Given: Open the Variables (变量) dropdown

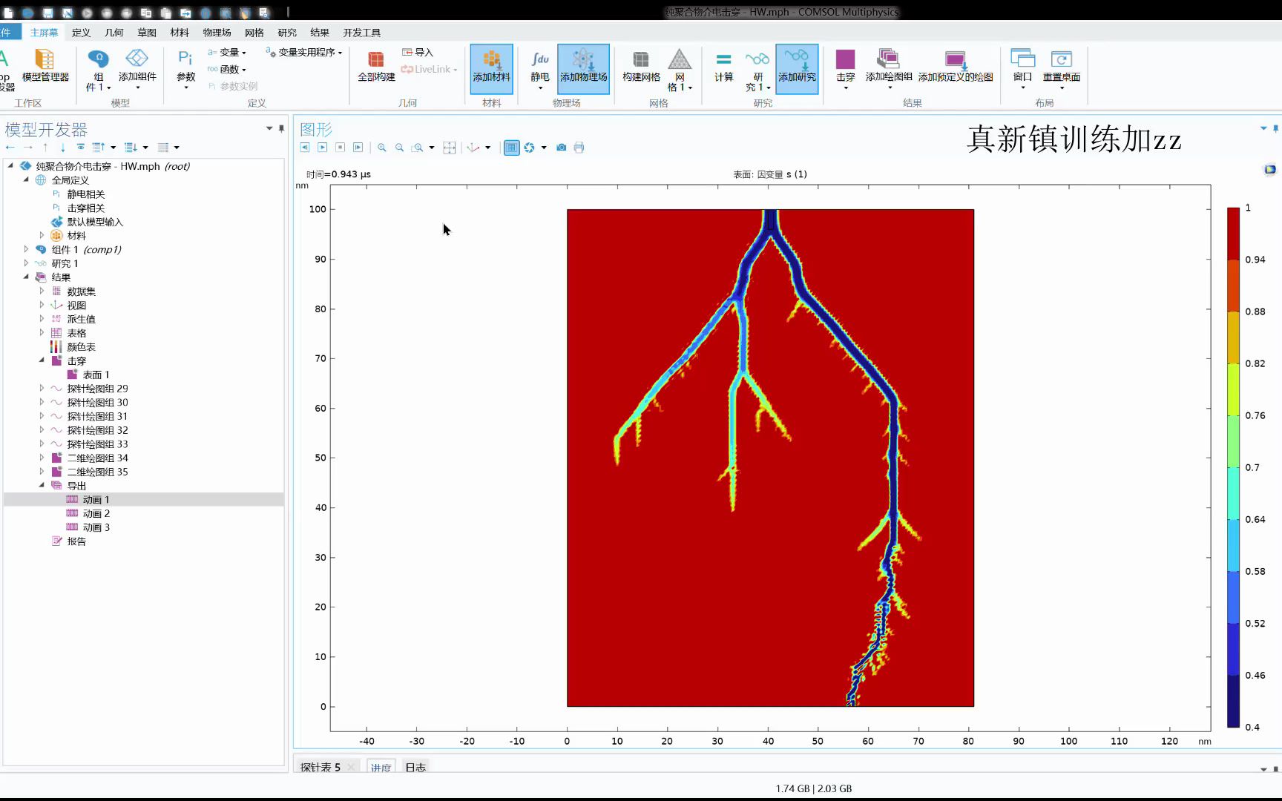Looking at the screenshot, I should [x=226, y=52].
